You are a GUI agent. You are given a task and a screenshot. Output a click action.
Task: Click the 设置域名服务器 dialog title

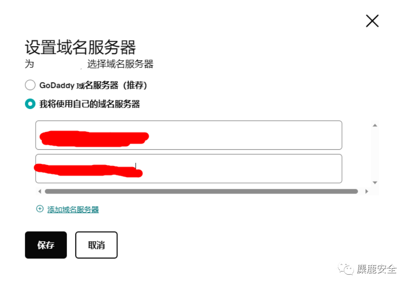click(80, 47)
